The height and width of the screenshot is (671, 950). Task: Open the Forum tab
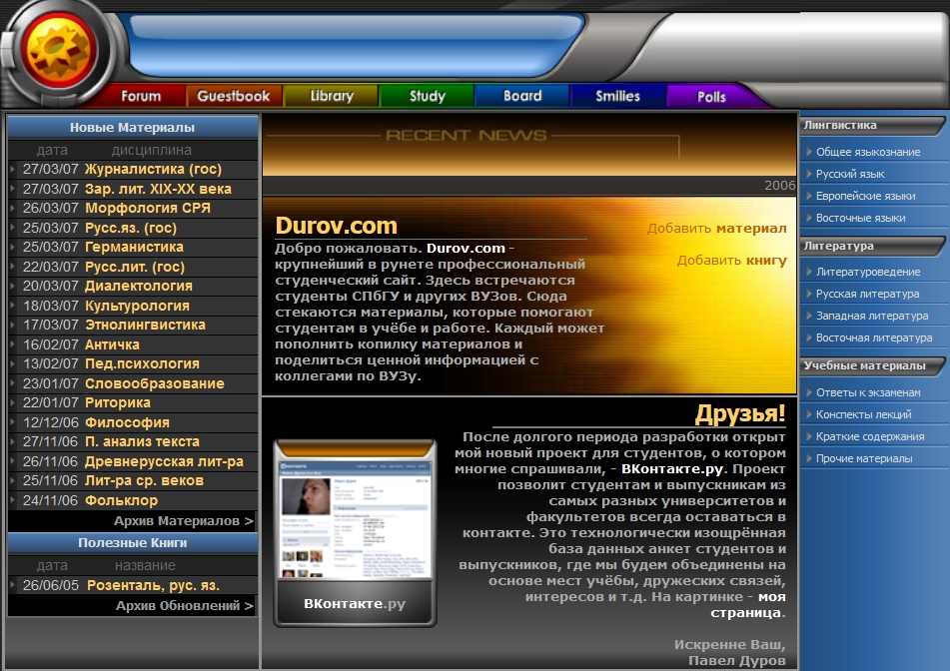(x=141, y=96)
